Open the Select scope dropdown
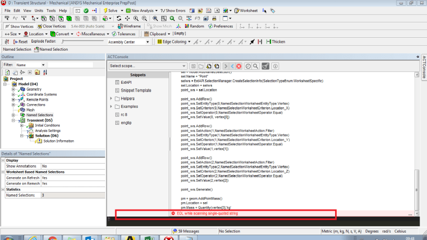The width and height of the screenshot is (427, 240). click(x=148, y=66)
